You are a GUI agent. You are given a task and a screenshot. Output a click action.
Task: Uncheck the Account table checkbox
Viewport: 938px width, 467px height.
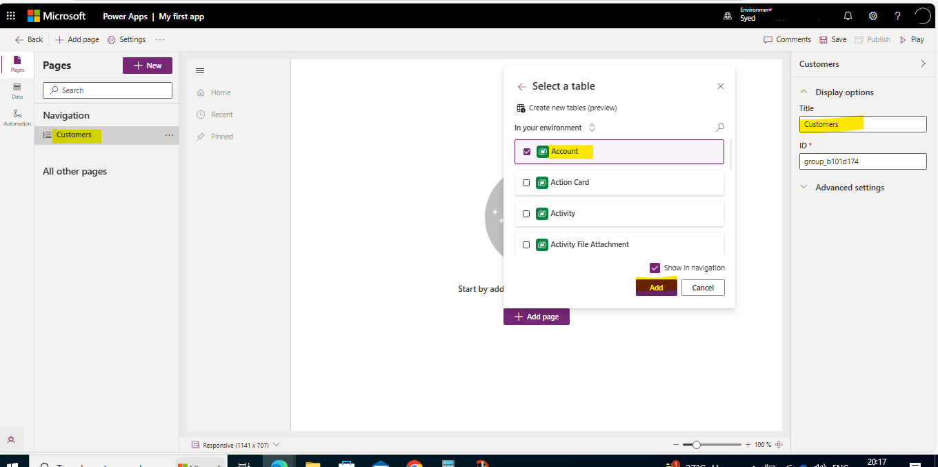(527, 151)
